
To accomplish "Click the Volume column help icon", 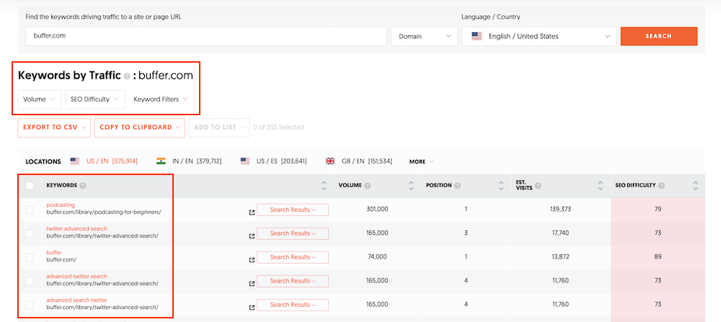I will point(368,186).
